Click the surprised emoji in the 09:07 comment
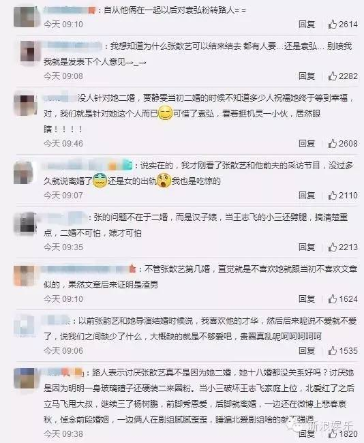 pyautogui.click(x=164, y=181)
